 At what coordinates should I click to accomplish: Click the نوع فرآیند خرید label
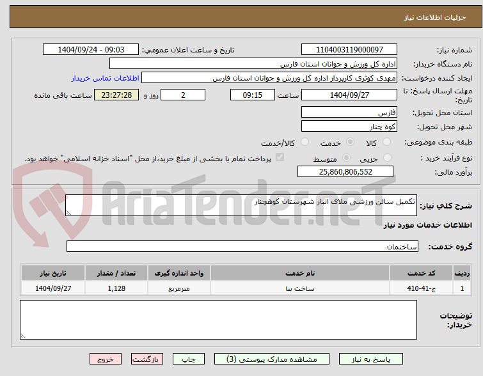point(447,159)
